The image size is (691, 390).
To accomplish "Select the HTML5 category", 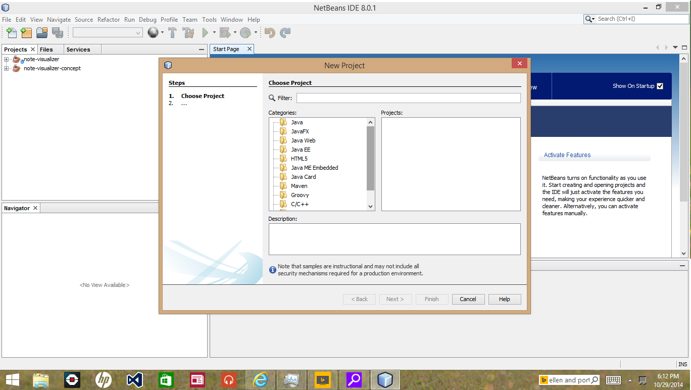I will 299,159.
